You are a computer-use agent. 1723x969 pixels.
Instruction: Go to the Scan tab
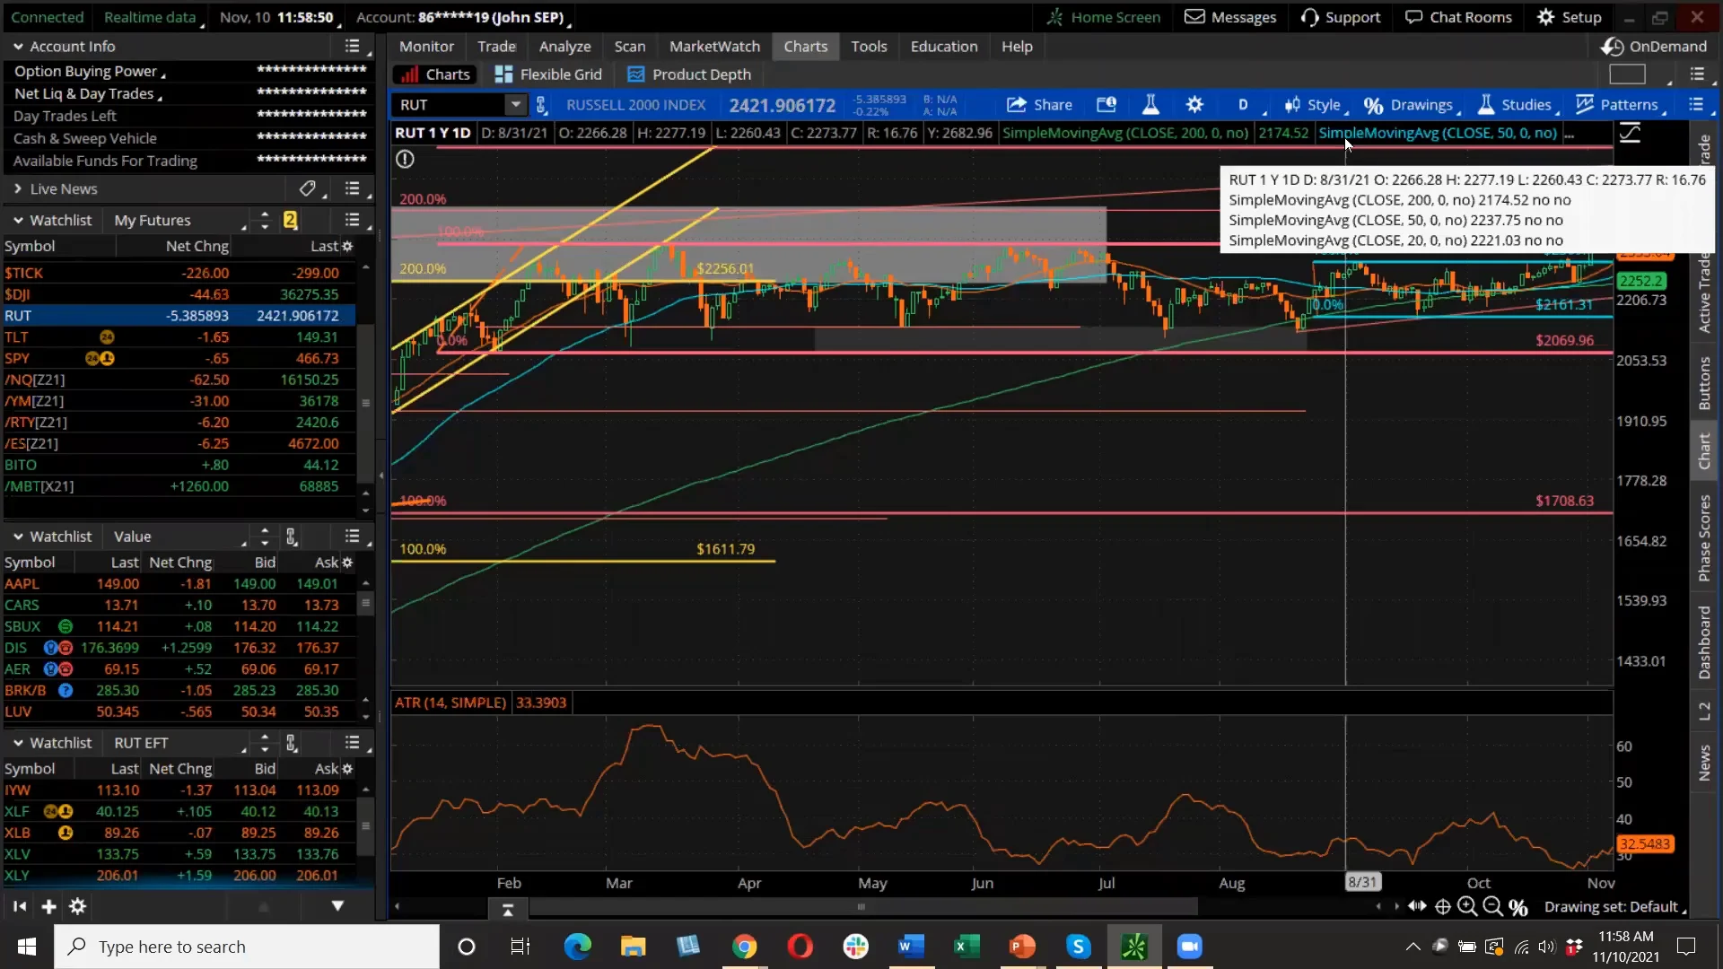pos(629,46)
